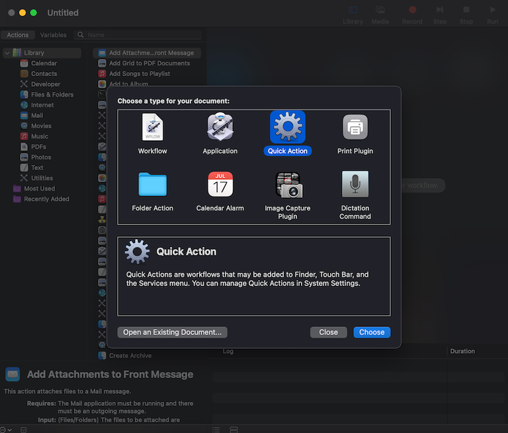Select Add Attachments to Front Message action
This screenshot has width=508, height=433.
[147, 53]
